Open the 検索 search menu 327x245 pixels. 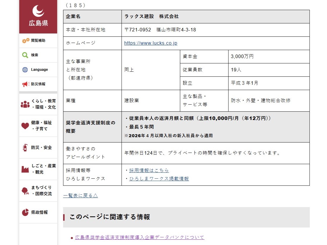[x=38, y=55]
